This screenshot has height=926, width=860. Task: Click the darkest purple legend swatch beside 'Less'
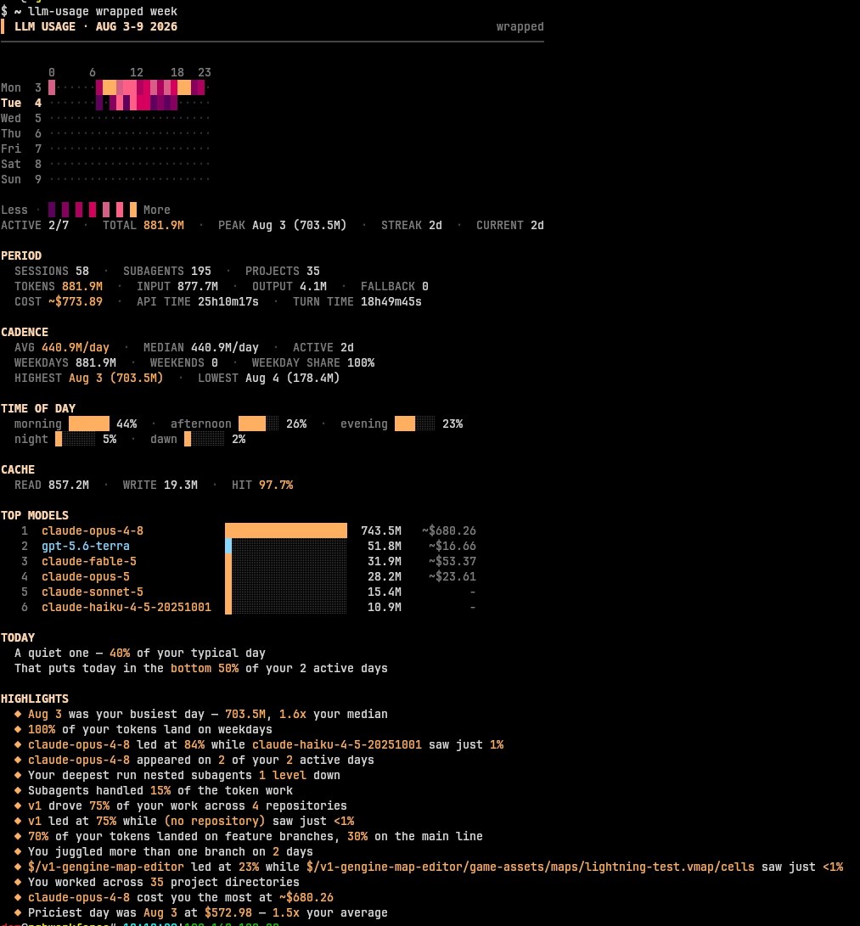(x=52, y=210)
